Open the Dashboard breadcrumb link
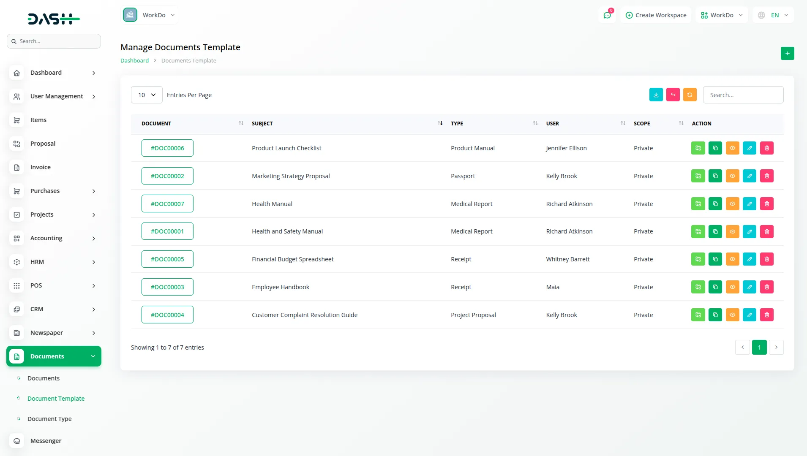The image size is (807, 456). 134,60
